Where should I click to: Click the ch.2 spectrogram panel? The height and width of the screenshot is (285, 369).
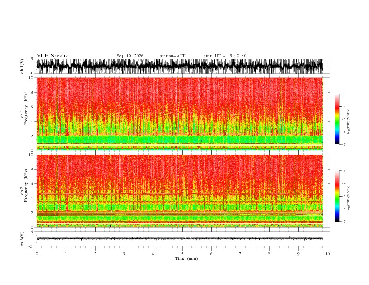[x=180, y=191]
